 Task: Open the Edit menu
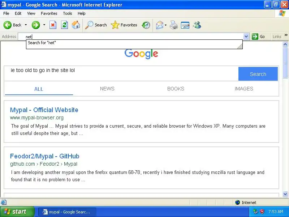pyautogui.click(x=18, y=13)
